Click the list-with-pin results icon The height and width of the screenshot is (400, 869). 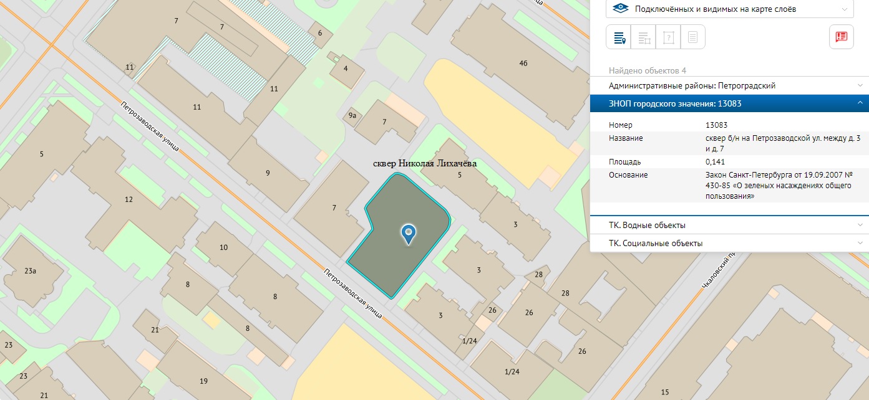click(619, 37)
